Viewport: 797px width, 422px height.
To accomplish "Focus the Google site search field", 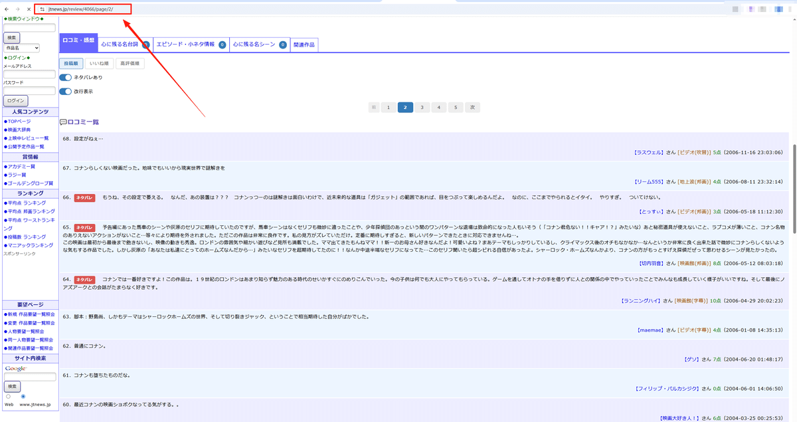I will point(30,376).
